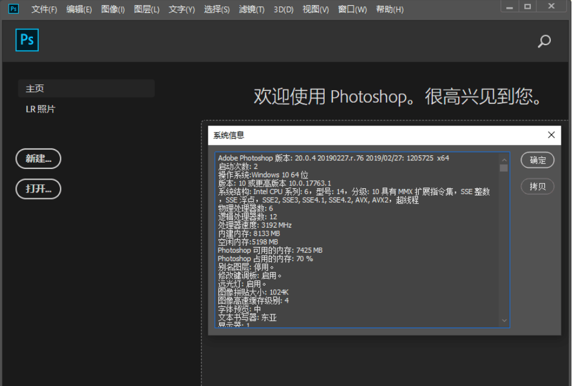Click the 系统信息 dialog title
The width and height of the screenshot is (572, 386).
[228, 136]
